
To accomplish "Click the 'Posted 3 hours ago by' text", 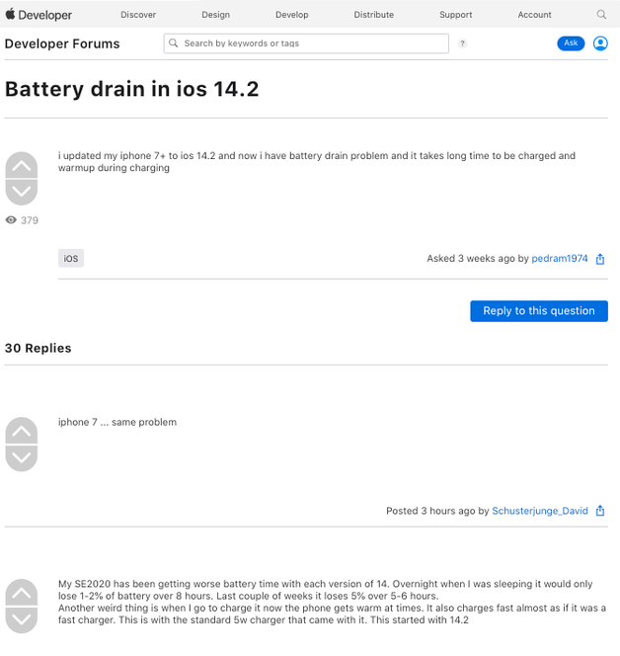I will point(437,511).
